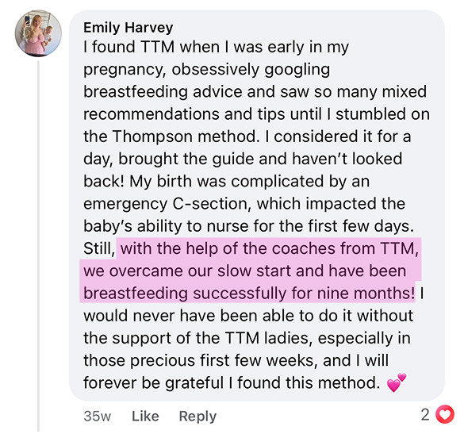The image size is (464, 434).
Task: Click the 'pregnancy, obsessively googling' line
Action: (x=206, y=70)
